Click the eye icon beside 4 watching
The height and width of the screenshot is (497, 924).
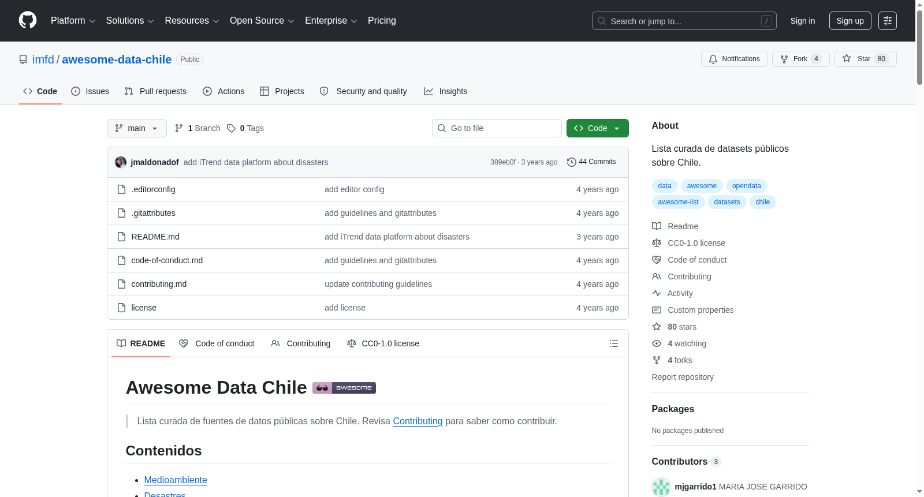(657, 343)
